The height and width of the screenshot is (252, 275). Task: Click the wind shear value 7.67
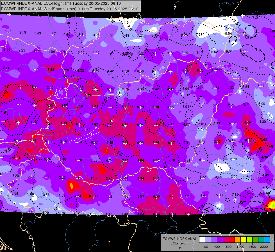click(95, 124)
